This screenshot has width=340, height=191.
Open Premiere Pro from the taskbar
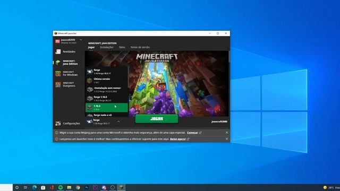(95, 187)
